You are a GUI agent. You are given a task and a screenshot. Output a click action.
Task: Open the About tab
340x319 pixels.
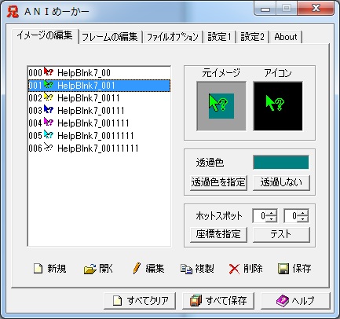point(286,37)
